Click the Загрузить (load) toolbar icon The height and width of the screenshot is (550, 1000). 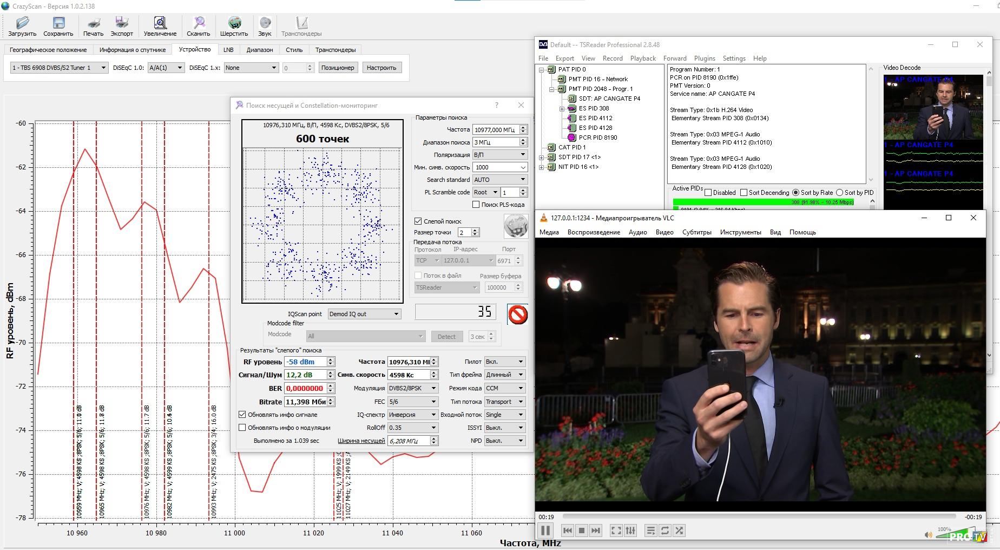point(22,24)
